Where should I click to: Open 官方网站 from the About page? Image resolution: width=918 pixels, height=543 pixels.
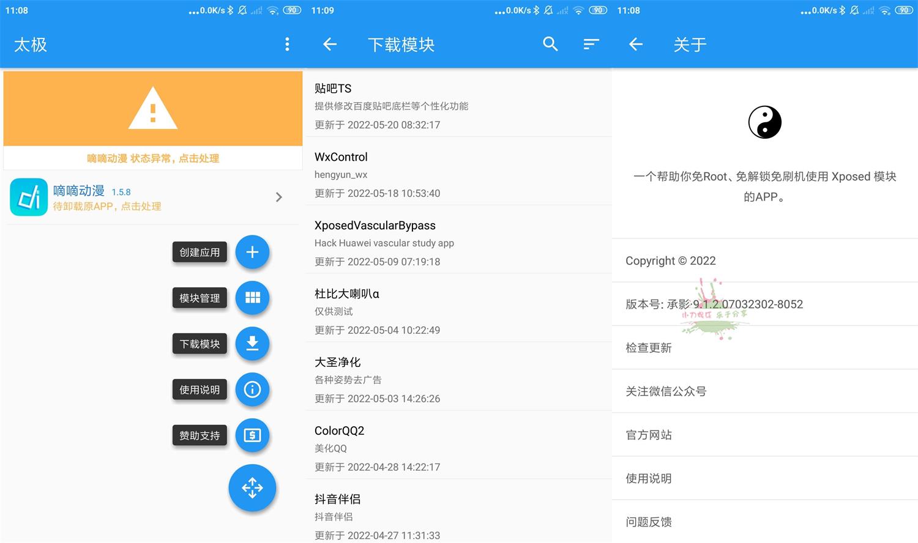[x=648, y=435]
